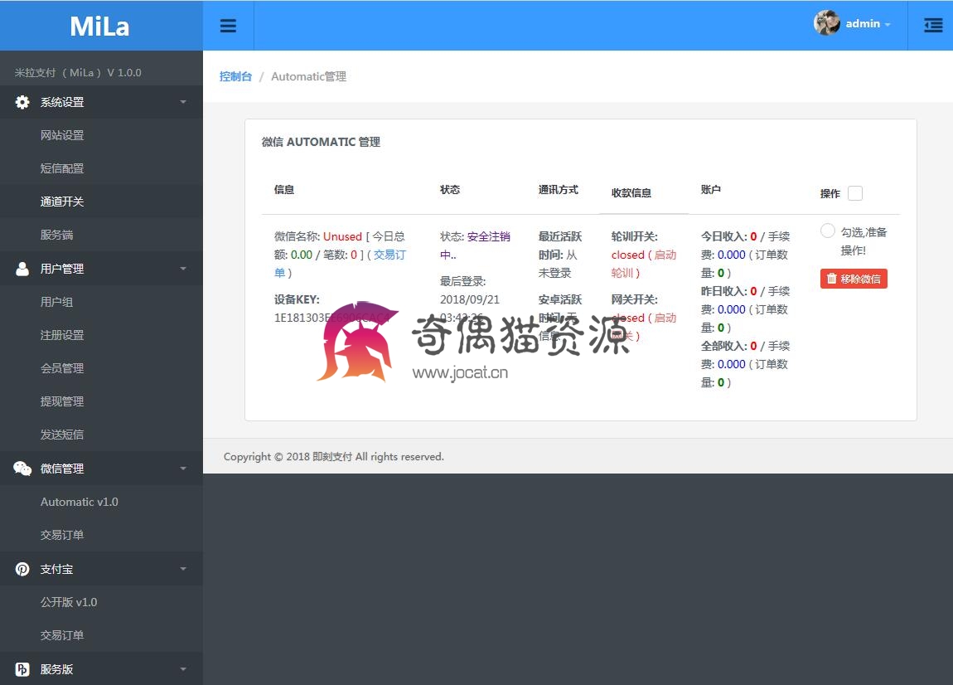Click the 账户 column header
953x685 pixels.
point(710,190)
